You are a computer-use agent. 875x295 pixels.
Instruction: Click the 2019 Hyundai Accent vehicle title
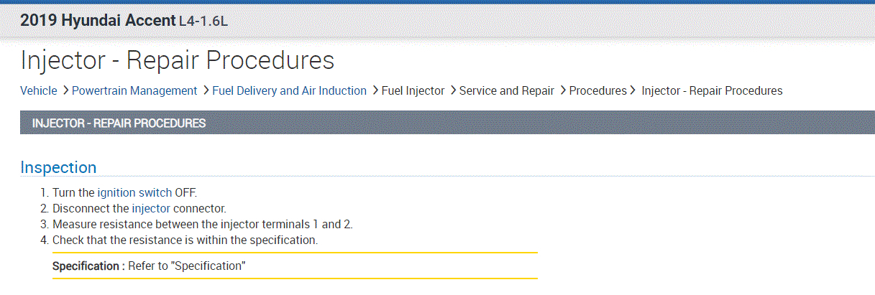(x=98, y=21)
